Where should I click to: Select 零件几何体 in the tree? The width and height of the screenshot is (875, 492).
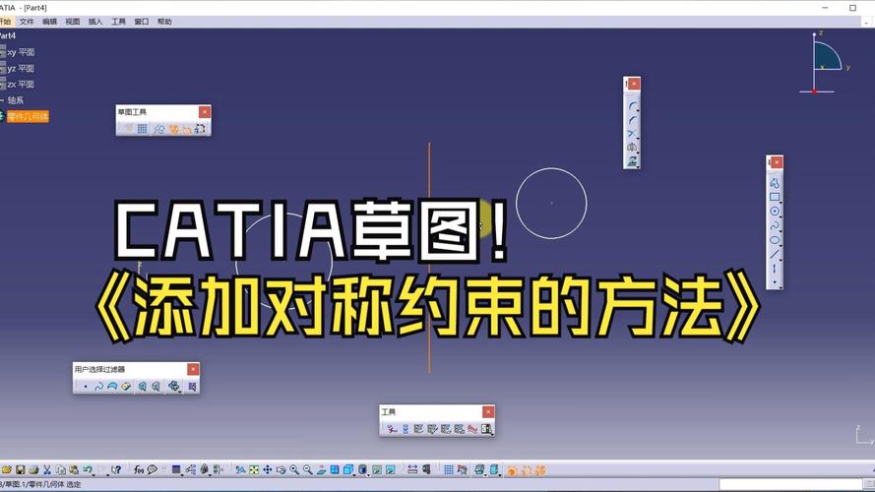28,116
